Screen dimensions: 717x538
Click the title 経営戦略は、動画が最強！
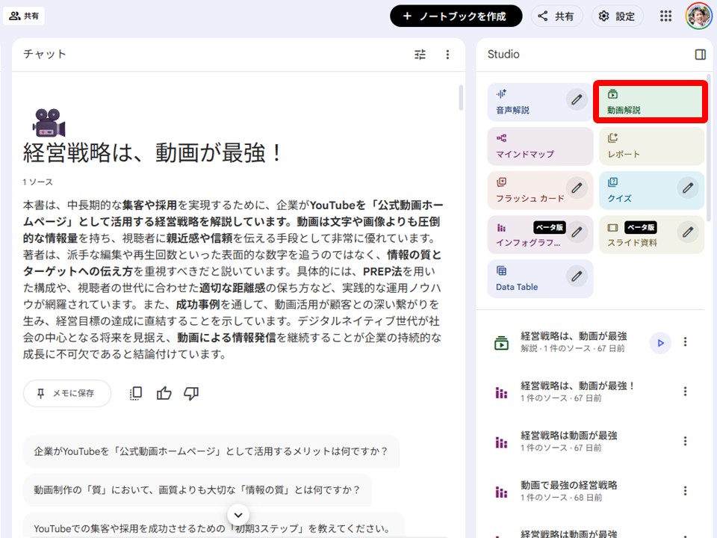click(x=152, y=152)
